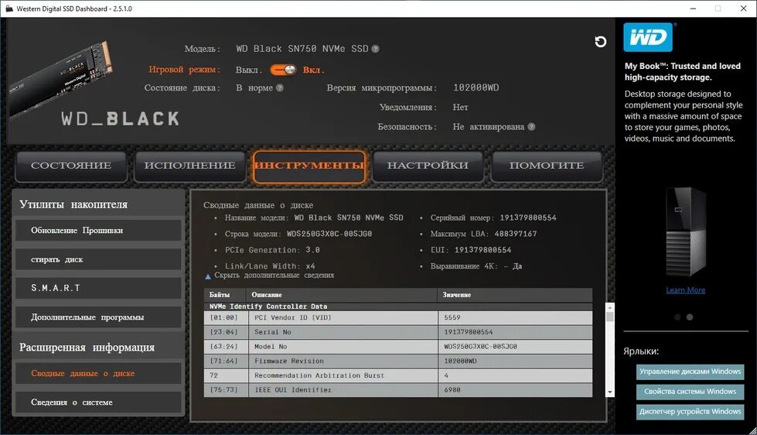The image size is (757, 435).
Task: Select the 'Firmware Revision' table row
Action: coord(397,361)
